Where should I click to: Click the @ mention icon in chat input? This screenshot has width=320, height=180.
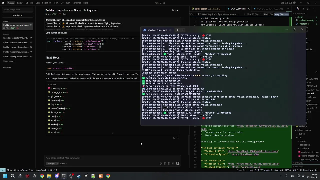(x=165, y=163)
